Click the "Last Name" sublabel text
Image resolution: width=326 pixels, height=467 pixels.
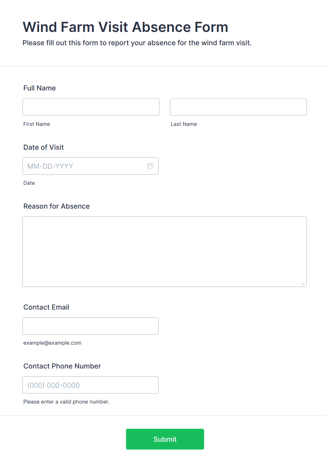[x=184, y=124]
